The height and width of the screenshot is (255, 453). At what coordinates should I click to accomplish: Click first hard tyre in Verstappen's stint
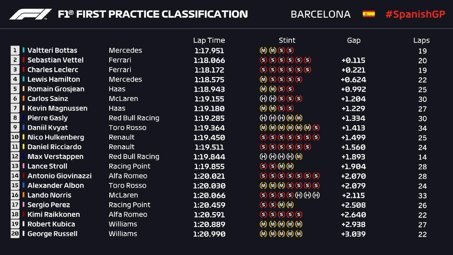263,157
